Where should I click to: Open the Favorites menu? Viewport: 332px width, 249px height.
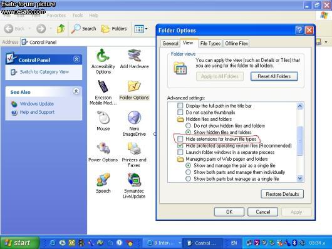click(x=56, y=16)
